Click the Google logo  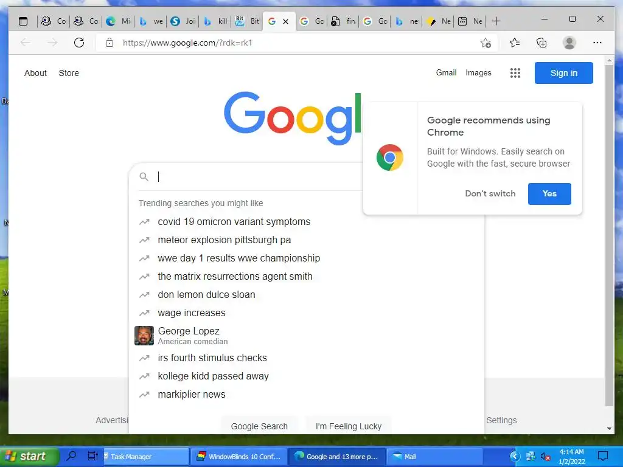(293, 117)
